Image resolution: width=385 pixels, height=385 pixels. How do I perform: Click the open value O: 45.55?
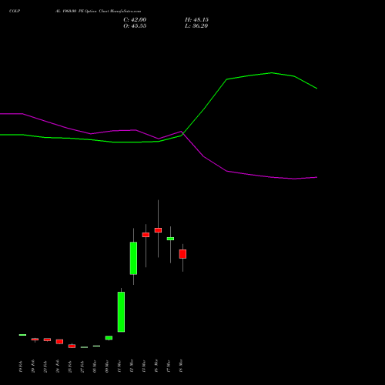(x=135, y=26)
